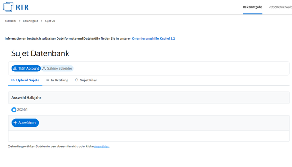Click the Sujet-DB breadcrumb

point(50,21)
